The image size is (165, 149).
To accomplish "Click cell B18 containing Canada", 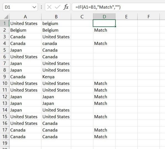I will (x=56, y=137).
